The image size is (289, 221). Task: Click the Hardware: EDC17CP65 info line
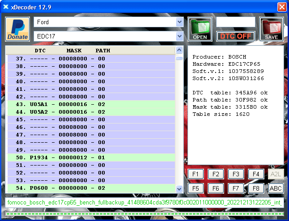point(226,64)
